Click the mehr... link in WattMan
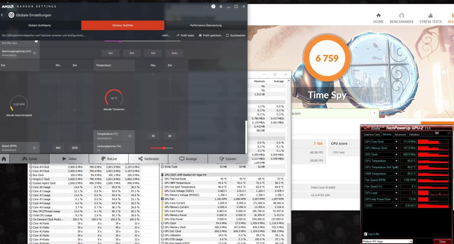The height and width of the screenshot is (244, 454). coord(166,35)
